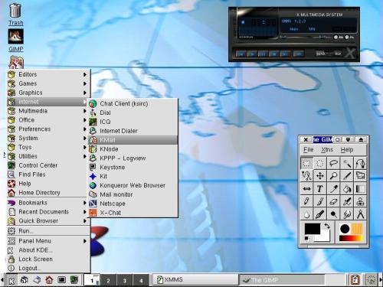Select the Flip tool with double arrow
The height and width of the screenshot is (287, 383).
tap(306, 189)
